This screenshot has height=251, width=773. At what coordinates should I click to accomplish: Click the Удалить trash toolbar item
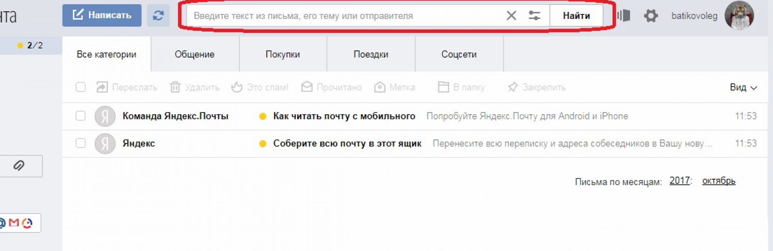[x=195, y=87]
